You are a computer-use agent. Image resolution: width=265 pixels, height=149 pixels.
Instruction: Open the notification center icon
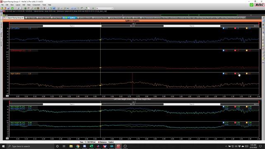click(x=260, y=146)
